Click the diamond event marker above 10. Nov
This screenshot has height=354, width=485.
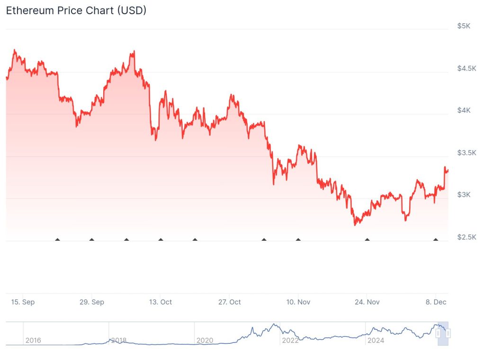coord(298,240)
